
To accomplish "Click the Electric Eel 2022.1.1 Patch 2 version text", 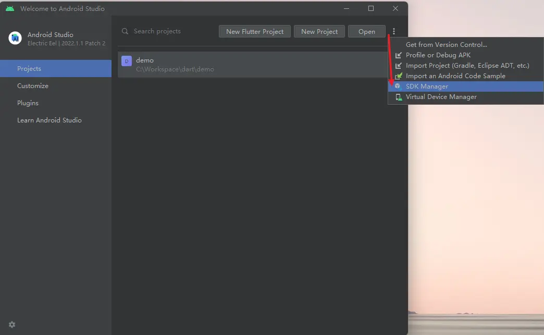I will 66,43.
